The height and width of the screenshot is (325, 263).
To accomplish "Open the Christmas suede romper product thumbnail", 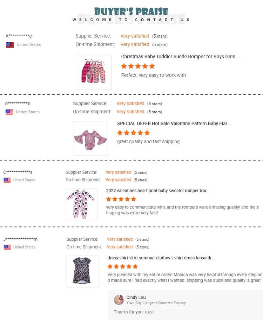I will coord(94,72).
